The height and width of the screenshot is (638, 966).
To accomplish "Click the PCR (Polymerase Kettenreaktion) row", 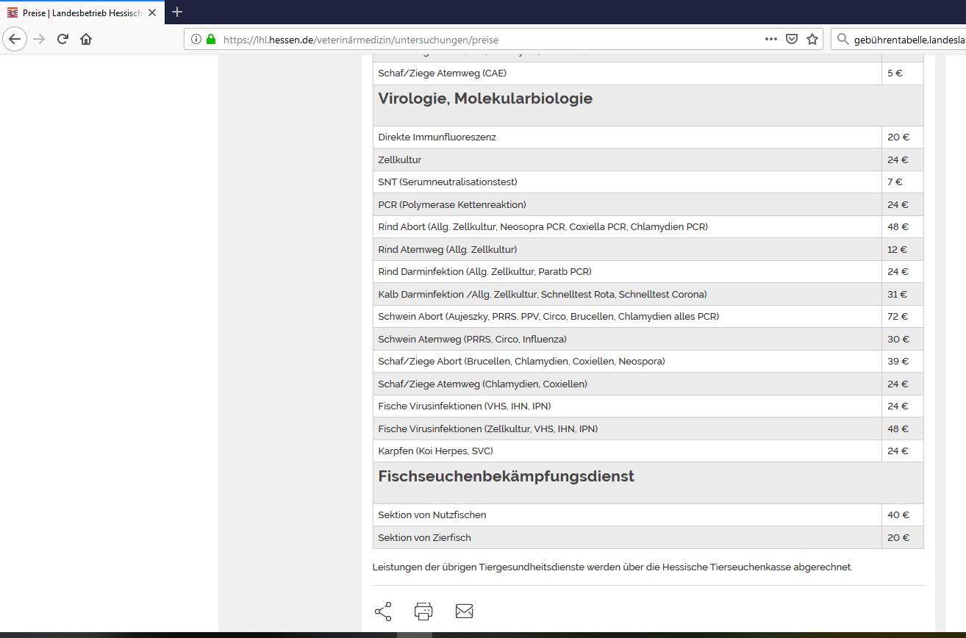I will (x=452, y=205).
